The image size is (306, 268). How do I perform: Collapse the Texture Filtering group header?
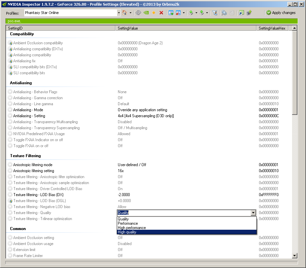pos(25,156)
